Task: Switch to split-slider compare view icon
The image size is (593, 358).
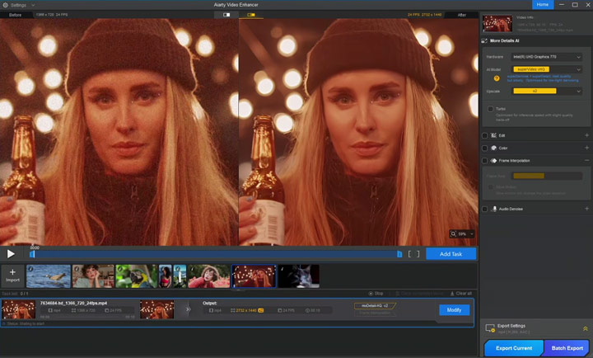Action: click(226, 15)
